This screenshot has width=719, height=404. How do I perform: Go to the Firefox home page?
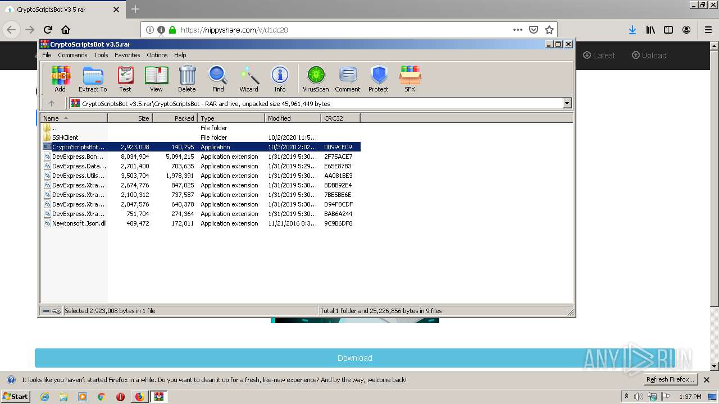66,30
